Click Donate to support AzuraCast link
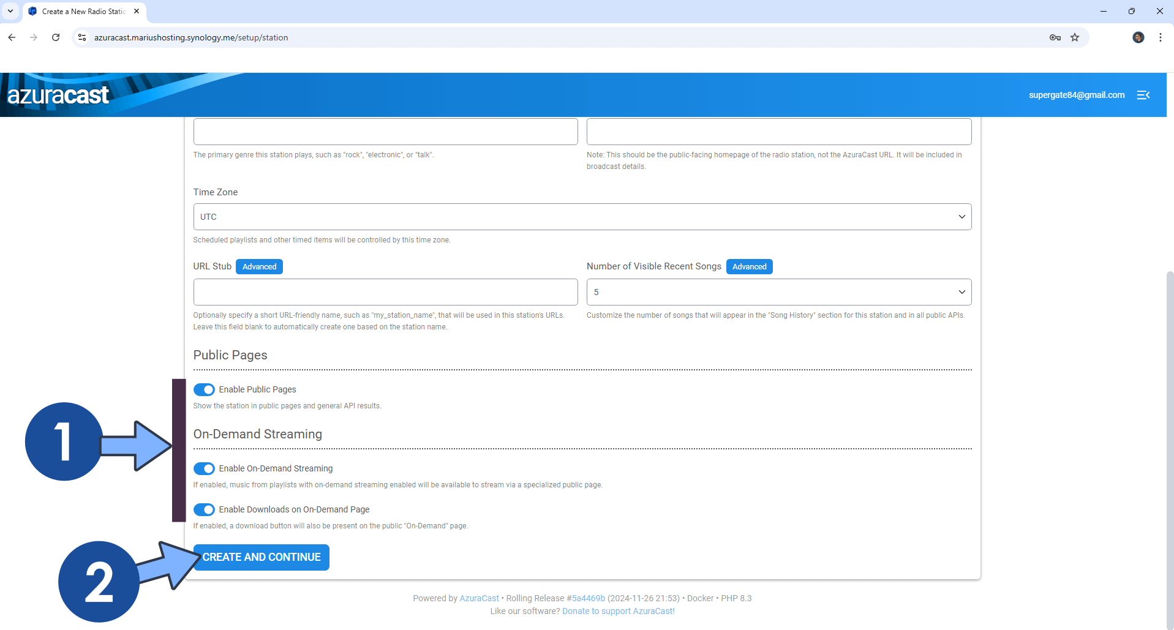The width and height of the screenshot is (1174, 630). 618,611
